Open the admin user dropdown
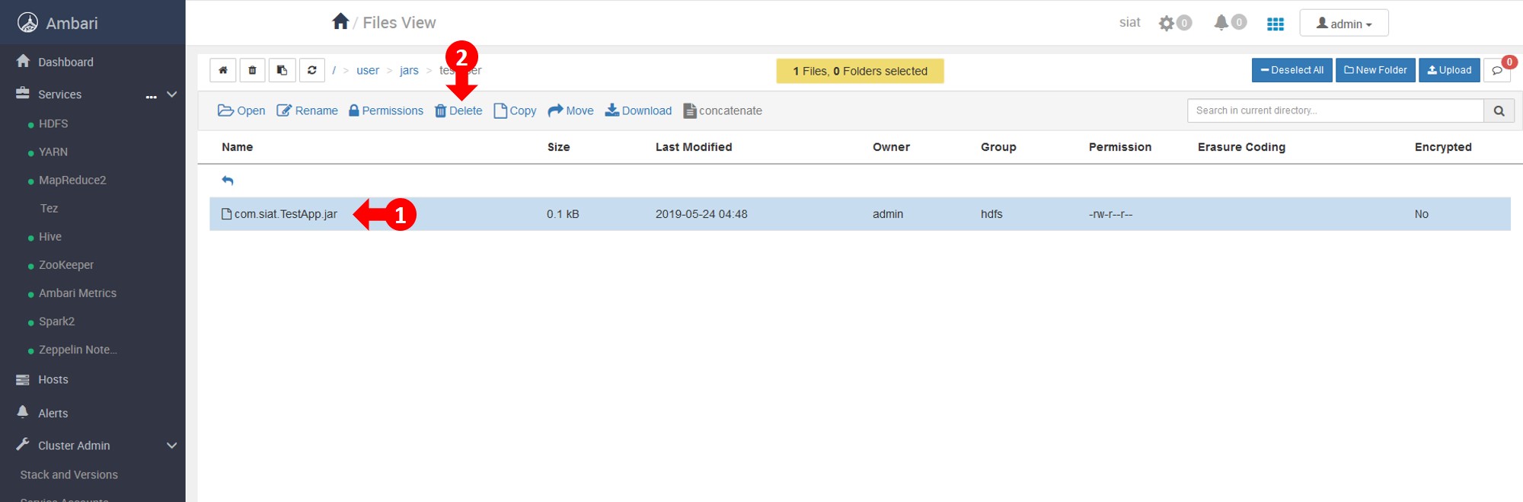 pyautogui.click(x=1343, y=24)
